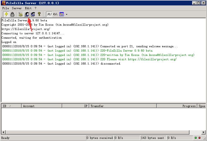The height and width of the screenshot is (141, 207).
Task: Click the FileZilla title bar logo icon
Action: coord(4,3)
